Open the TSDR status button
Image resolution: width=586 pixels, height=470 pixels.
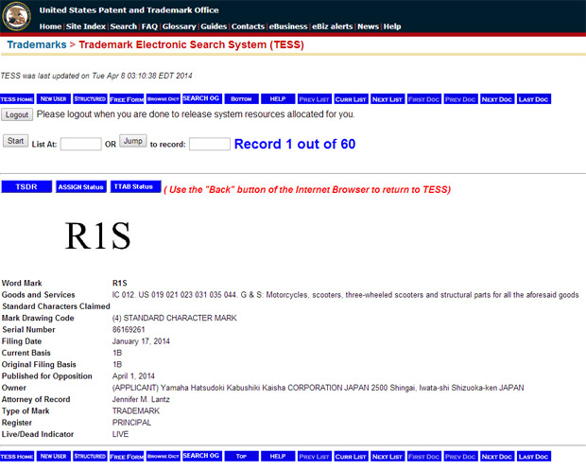pyautogui.click(x=26, y=186)
